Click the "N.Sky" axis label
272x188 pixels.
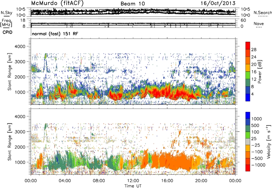pos(6,13)
